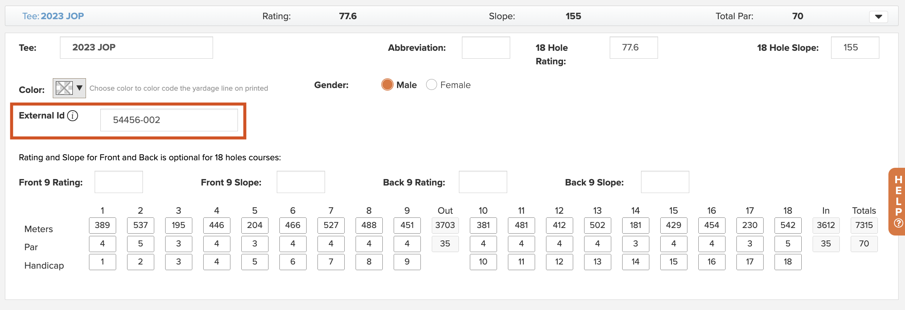905x310 pixels.
Task: Click the empty color swatch box
Action: [x=64, y=88]
